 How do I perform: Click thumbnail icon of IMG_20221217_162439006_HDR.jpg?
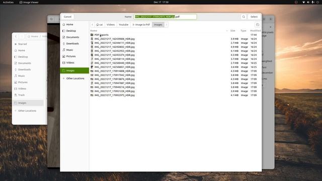[x=92, y=39]
